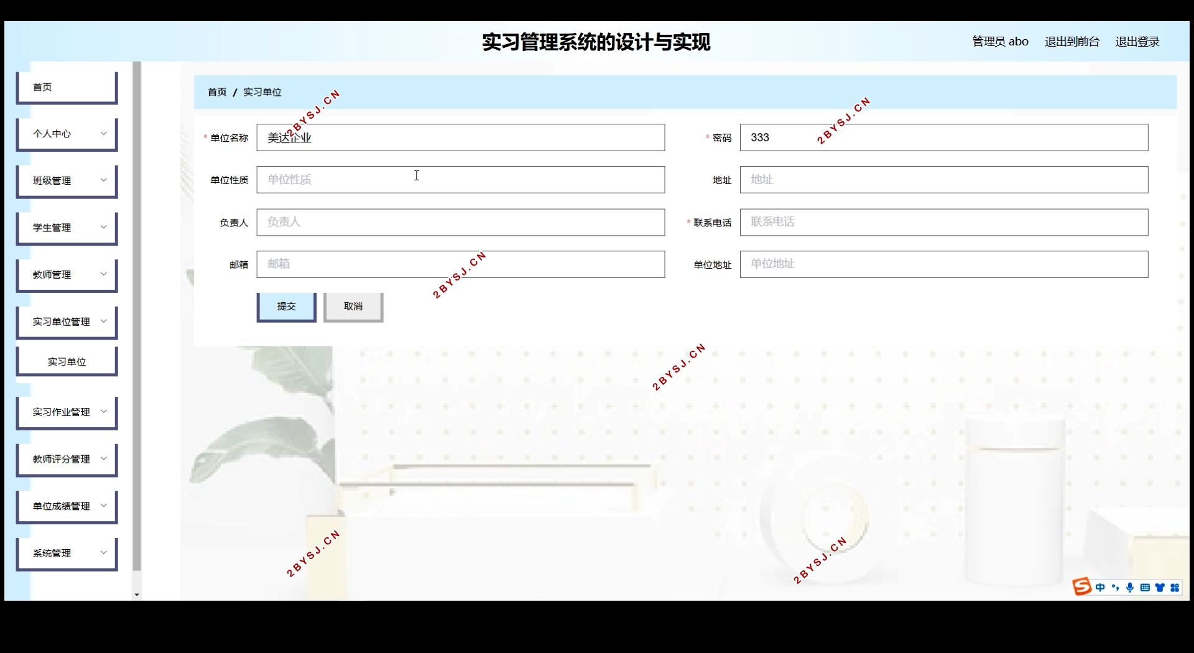
Task: Go to 首页 via breadcrumb link
Action: coord(217,92)
